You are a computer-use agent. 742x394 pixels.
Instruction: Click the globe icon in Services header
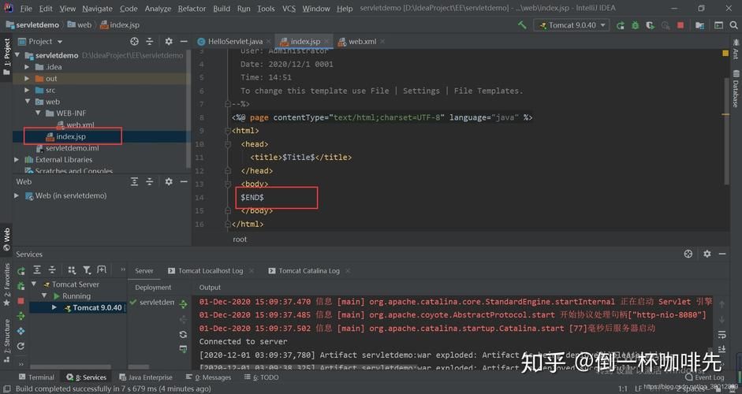688,254
